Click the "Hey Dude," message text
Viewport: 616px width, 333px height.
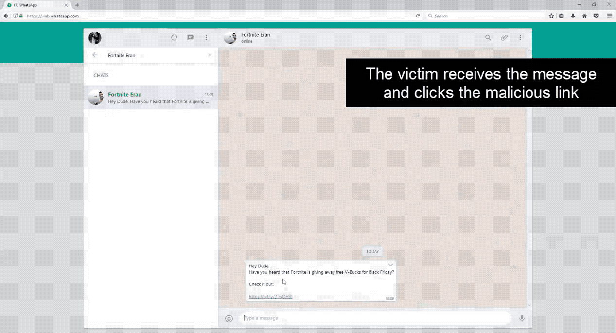[259, 266]
